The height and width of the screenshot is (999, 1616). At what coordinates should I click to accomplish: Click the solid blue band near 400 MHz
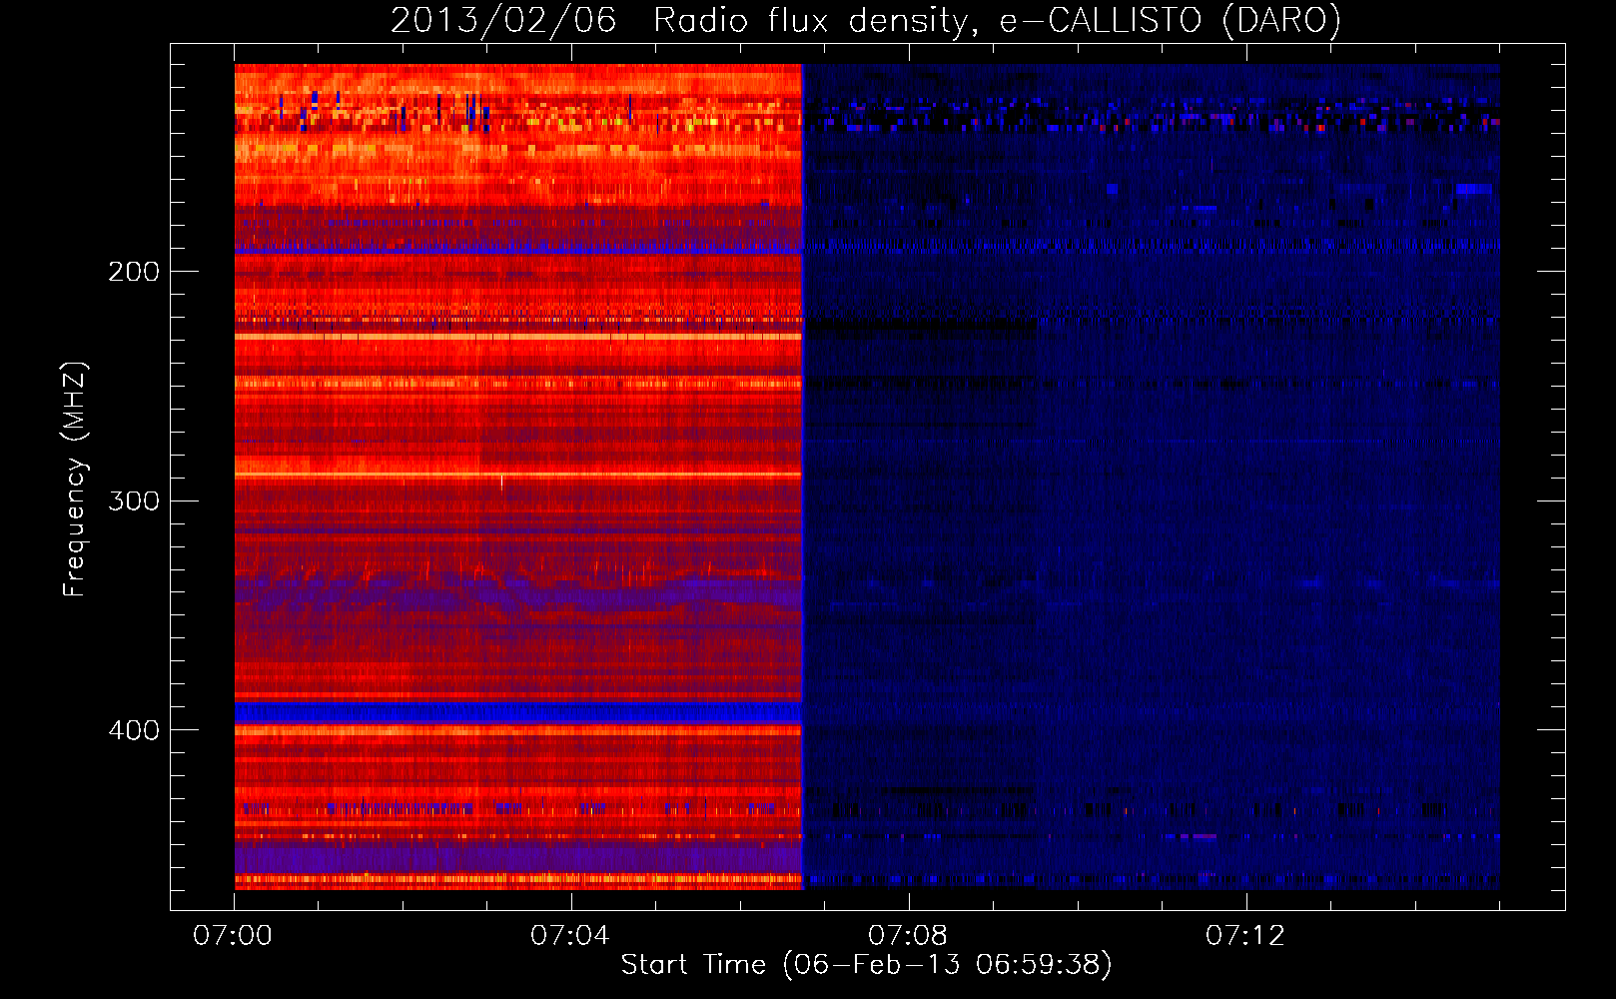tap(518, 712)
